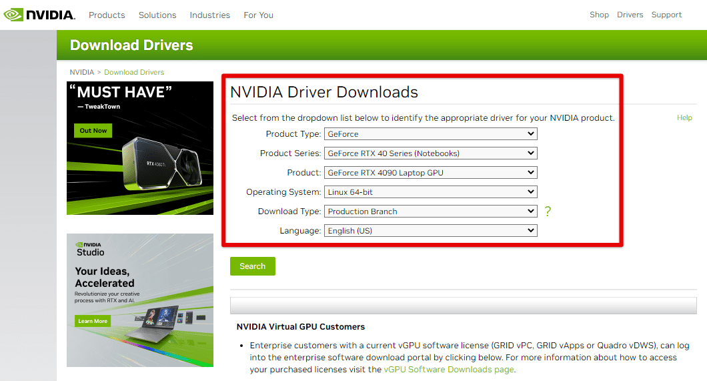The image size is (707, 381).
Task: Open the Industries menu
Action: point(209,15)
